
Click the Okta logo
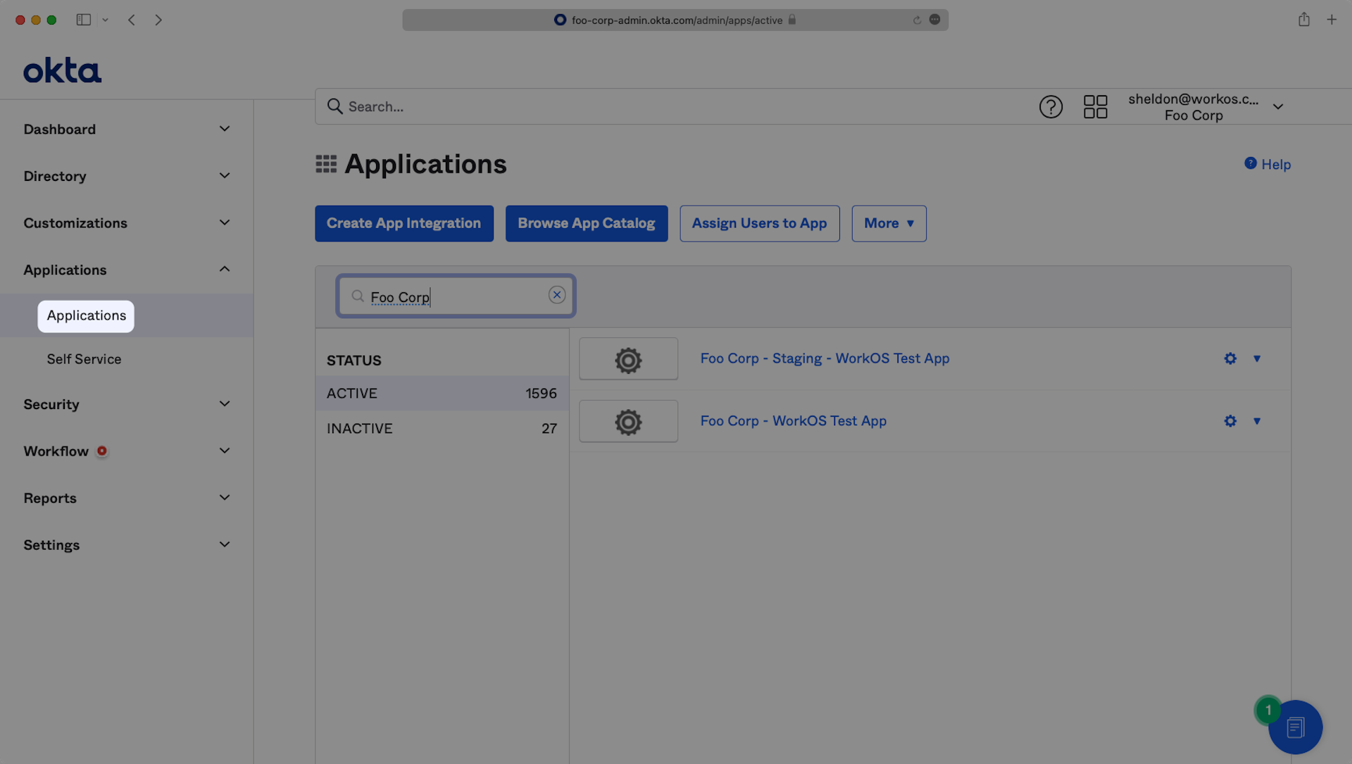(62, 70)
